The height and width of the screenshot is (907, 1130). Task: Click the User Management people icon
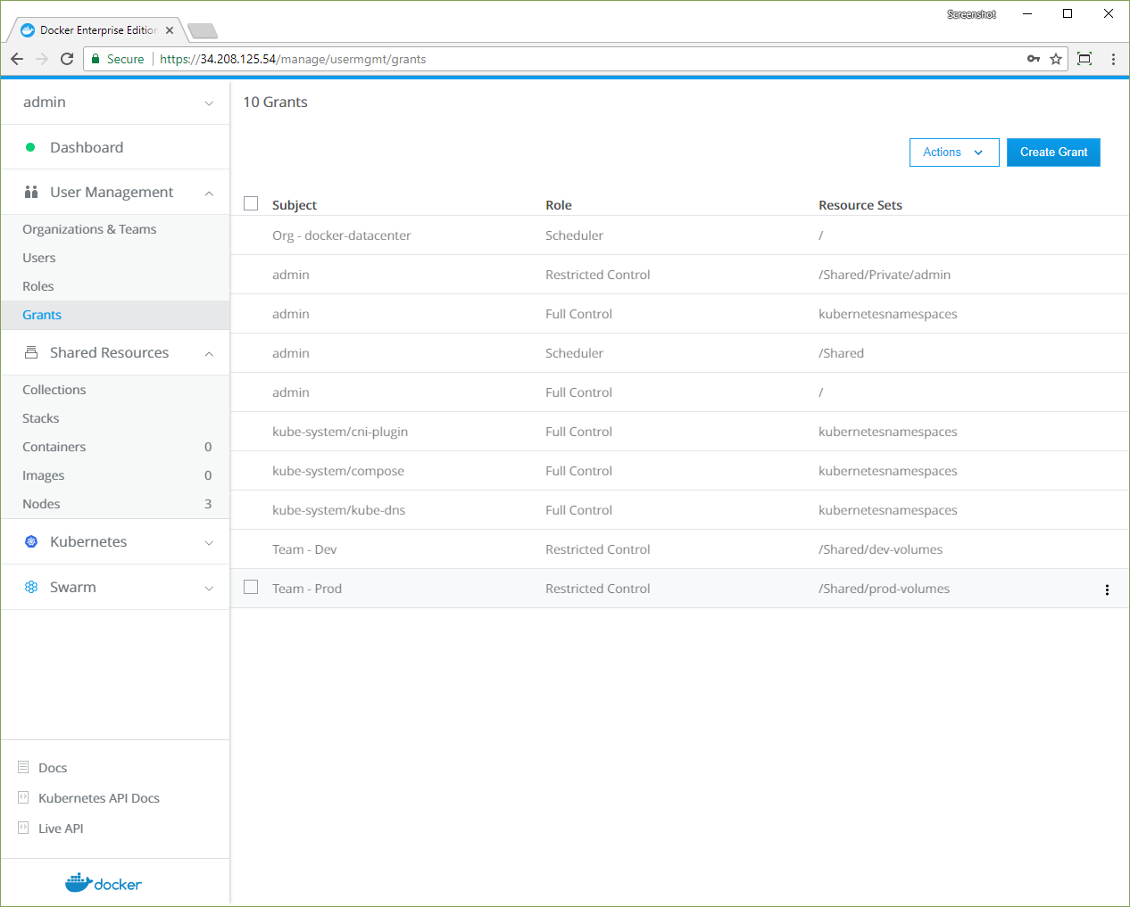click(31, 192)
